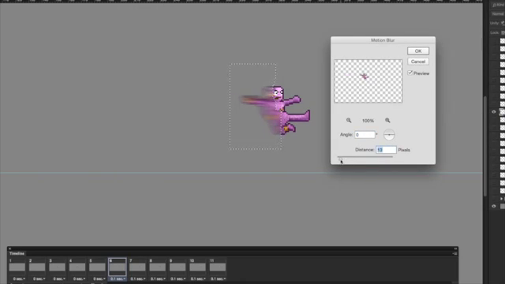Select the Timeline panel tab
Viewport: 505px width, 284px height.
tap(17, 253)
